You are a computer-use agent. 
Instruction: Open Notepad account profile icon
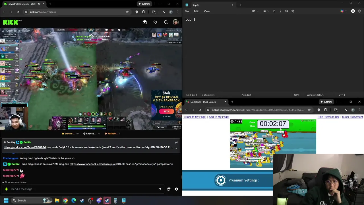(x=353, y=11)
